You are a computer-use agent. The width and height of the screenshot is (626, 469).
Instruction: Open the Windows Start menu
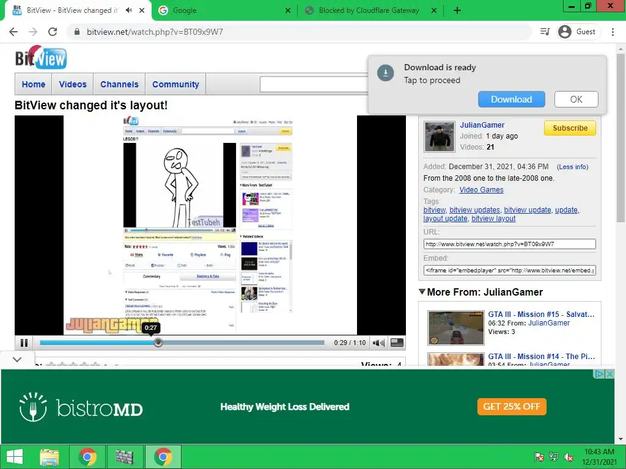[x=15, y=456]
